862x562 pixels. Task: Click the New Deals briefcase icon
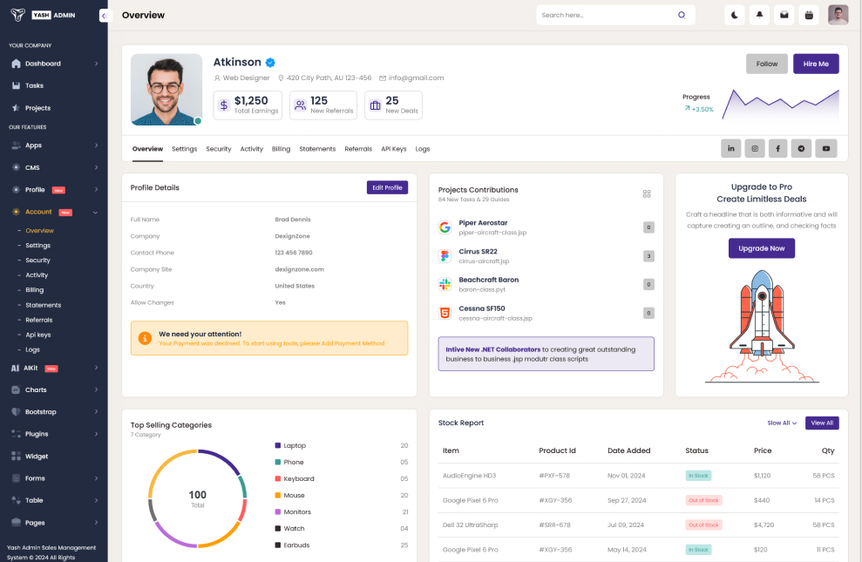coord(376,105)
